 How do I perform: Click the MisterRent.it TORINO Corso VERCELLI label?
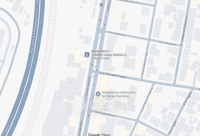109,53
